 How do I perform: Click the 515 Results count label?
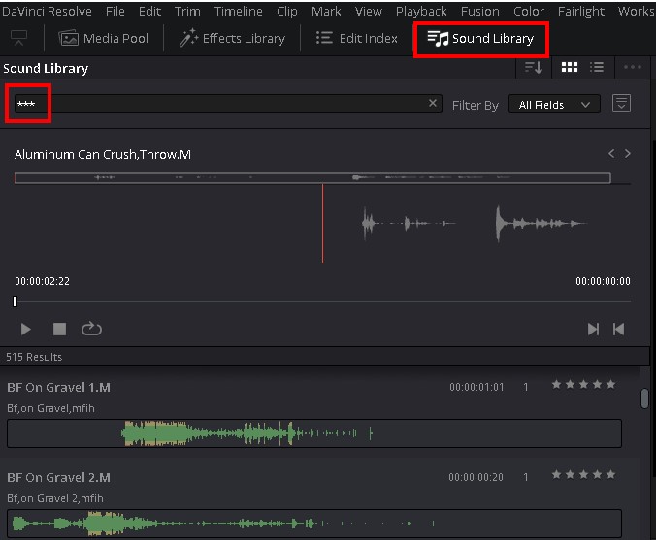(x=34, y=357)
